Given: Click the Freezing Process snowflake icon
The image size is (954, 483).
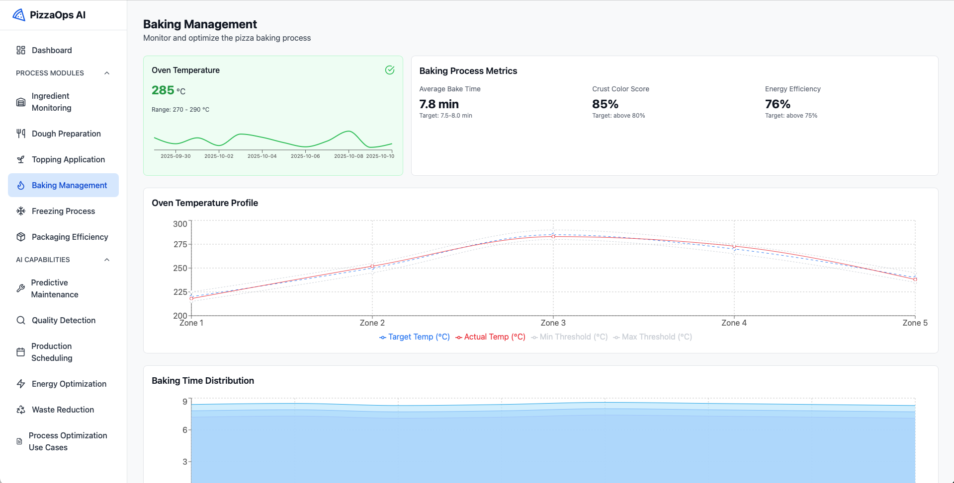Looking at the screenshot, I should click(x=21, y=211).
